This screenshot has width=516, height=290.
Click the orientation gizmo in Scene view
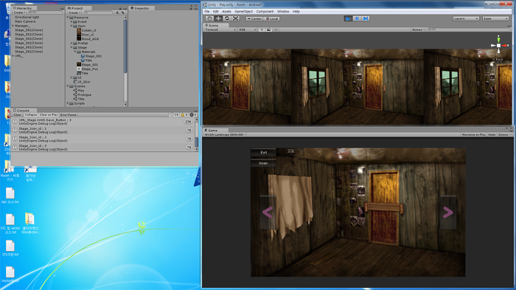coord(499,45)
